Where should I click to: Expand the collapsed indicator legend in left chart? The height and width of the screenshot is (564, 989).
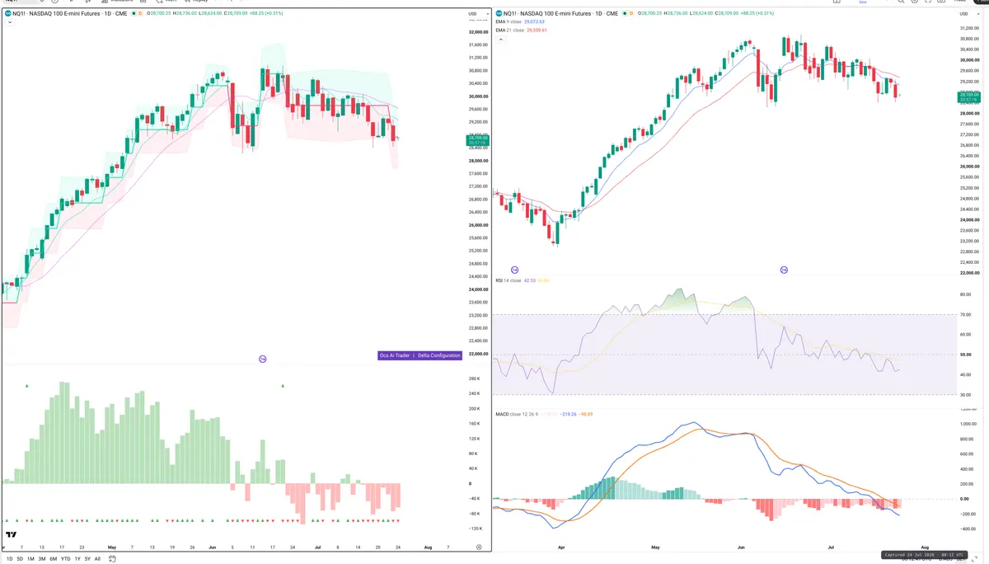pyautogui.click(x=10, y=22)
